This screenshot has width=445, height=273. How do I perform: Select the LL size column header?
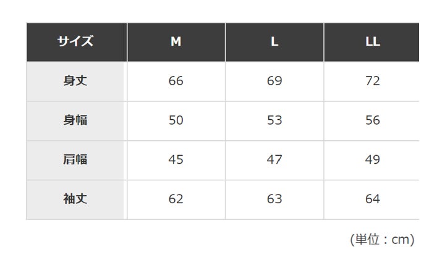point(372,42)
